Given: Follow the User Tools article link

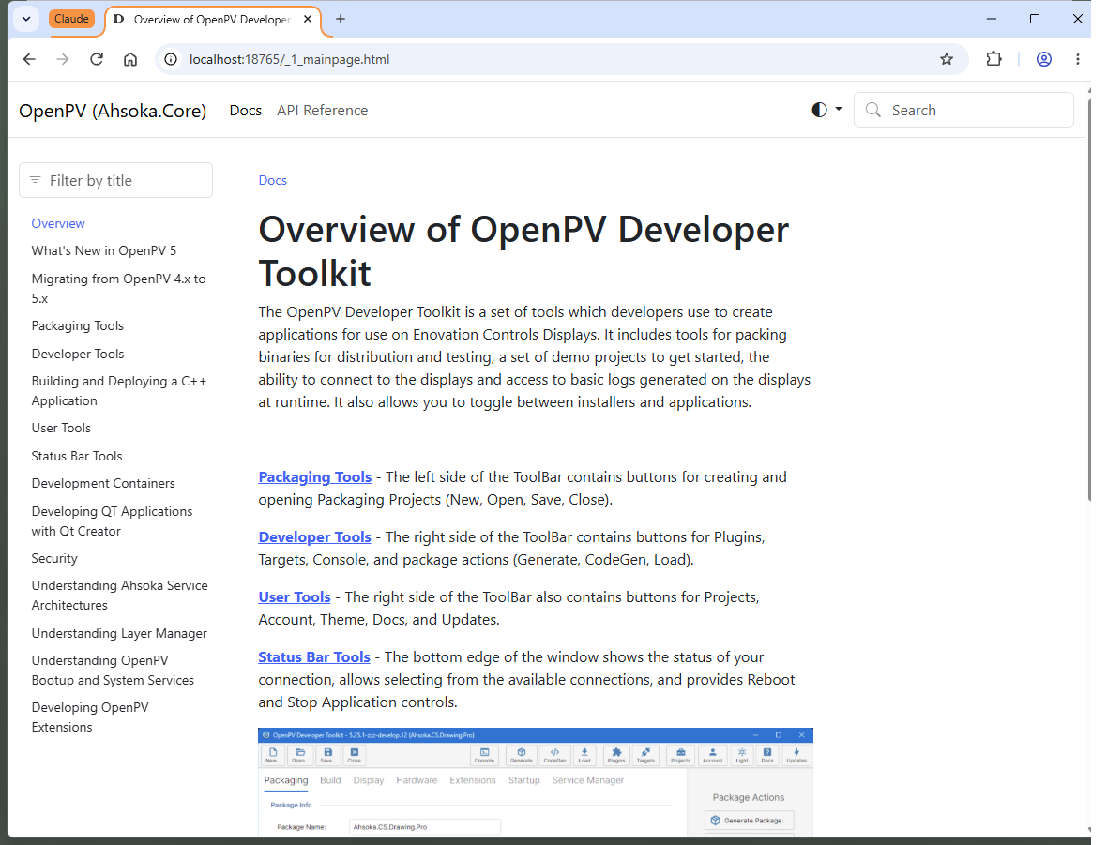Looking at the screenshot, I should point(295,597).
